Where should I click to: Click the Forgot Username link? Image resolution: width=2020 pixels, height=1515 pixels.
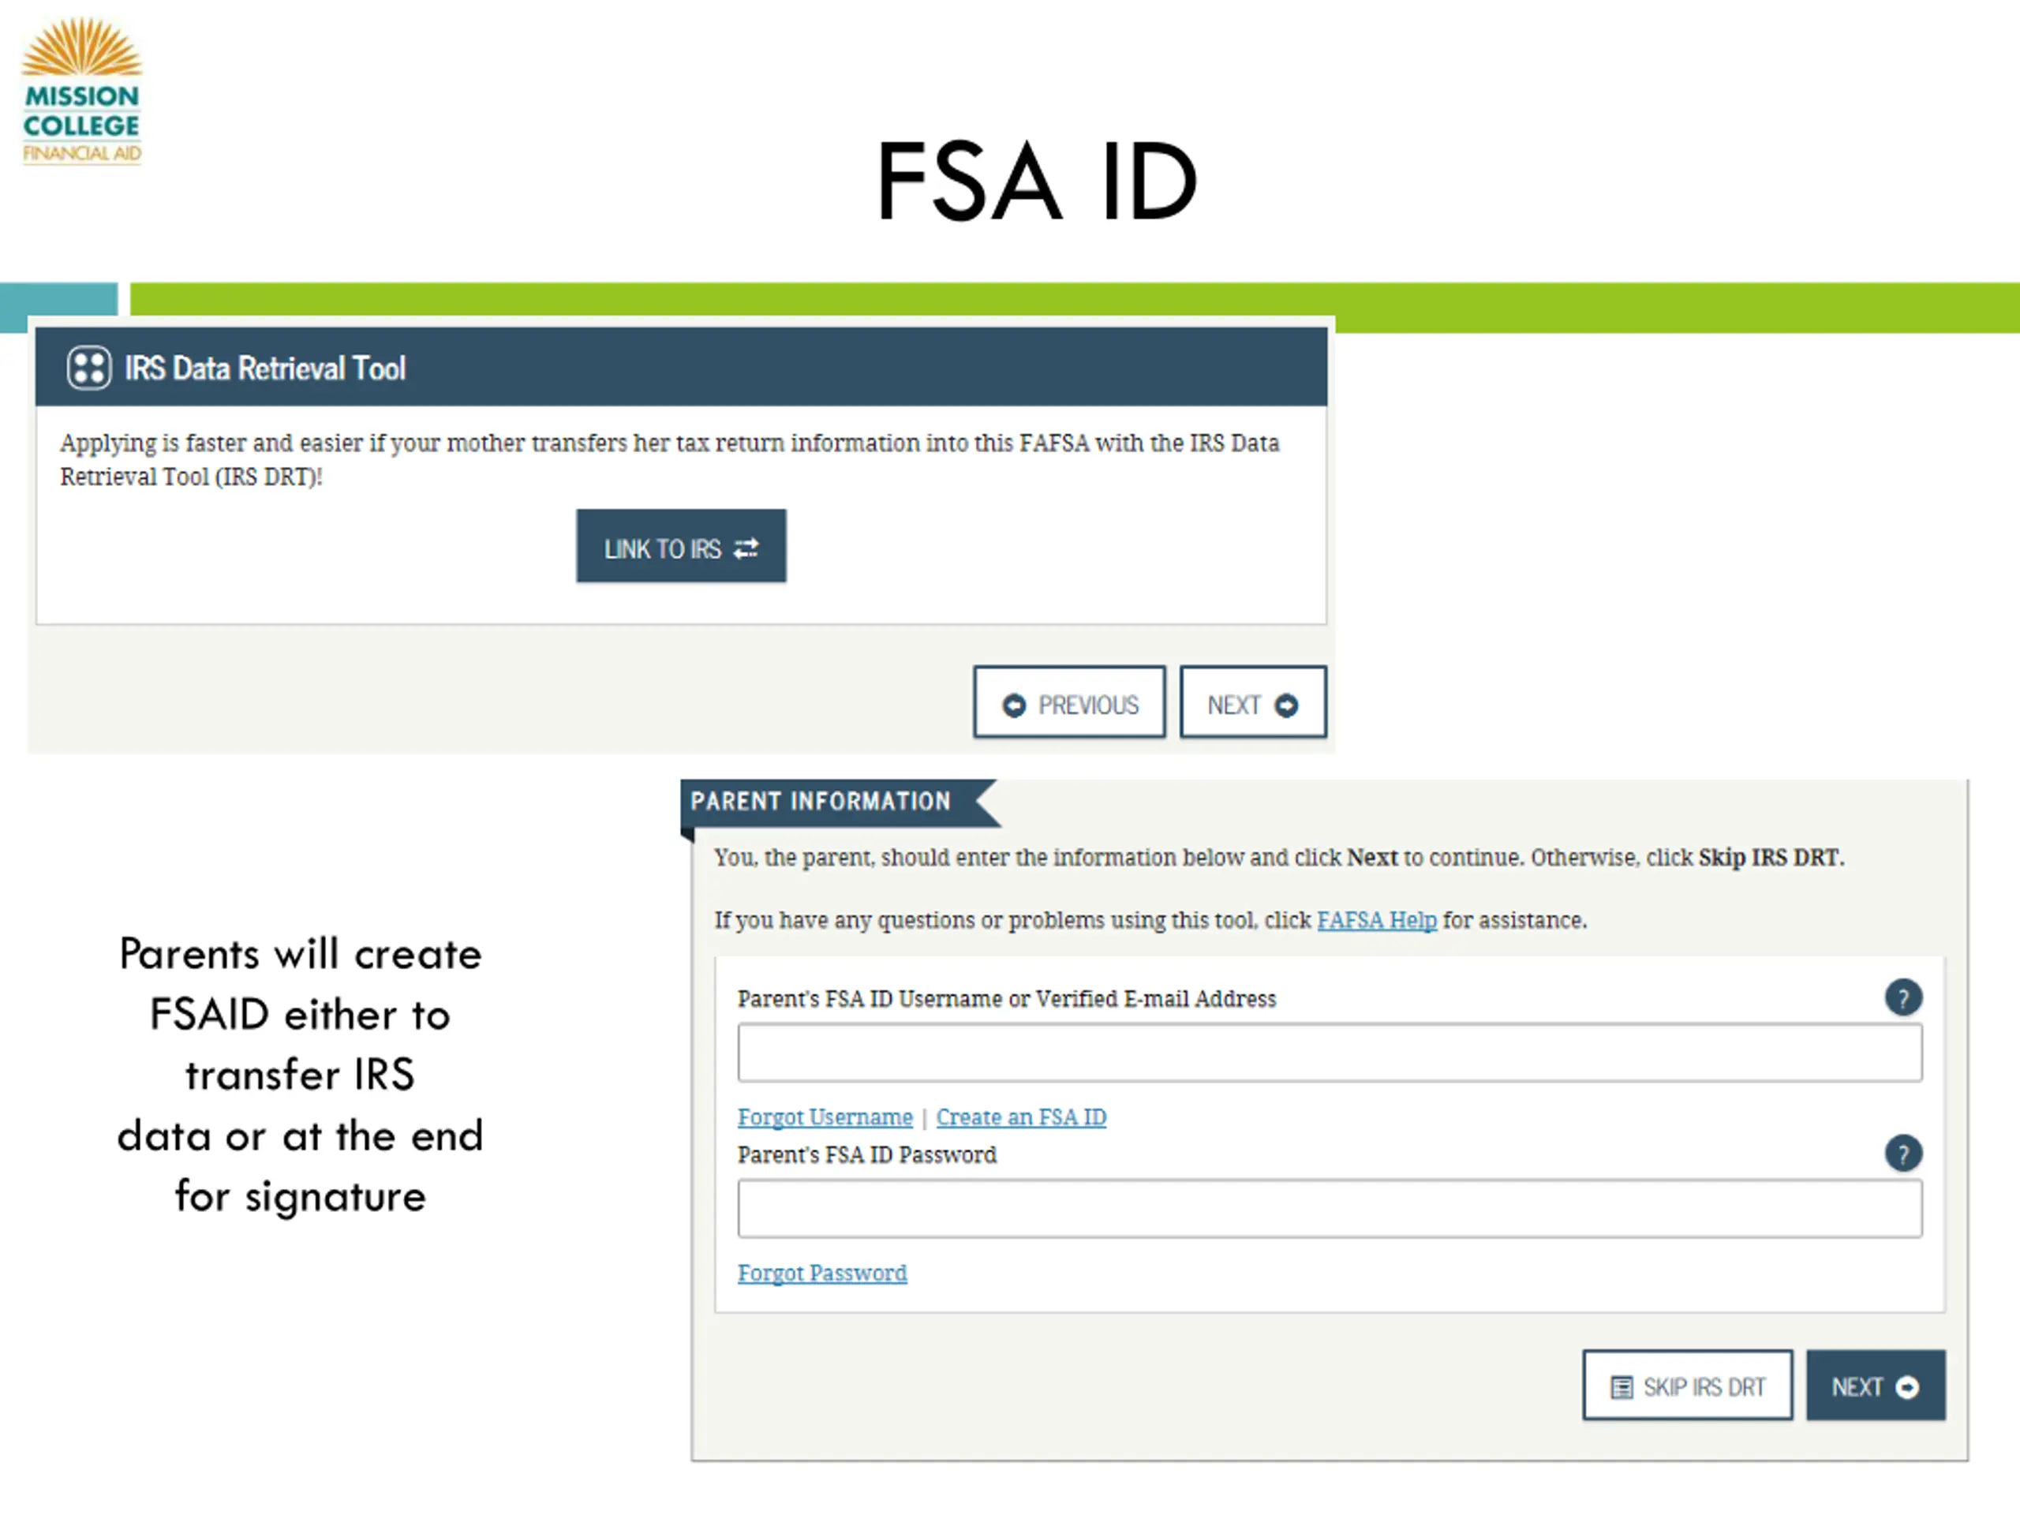825,1118
